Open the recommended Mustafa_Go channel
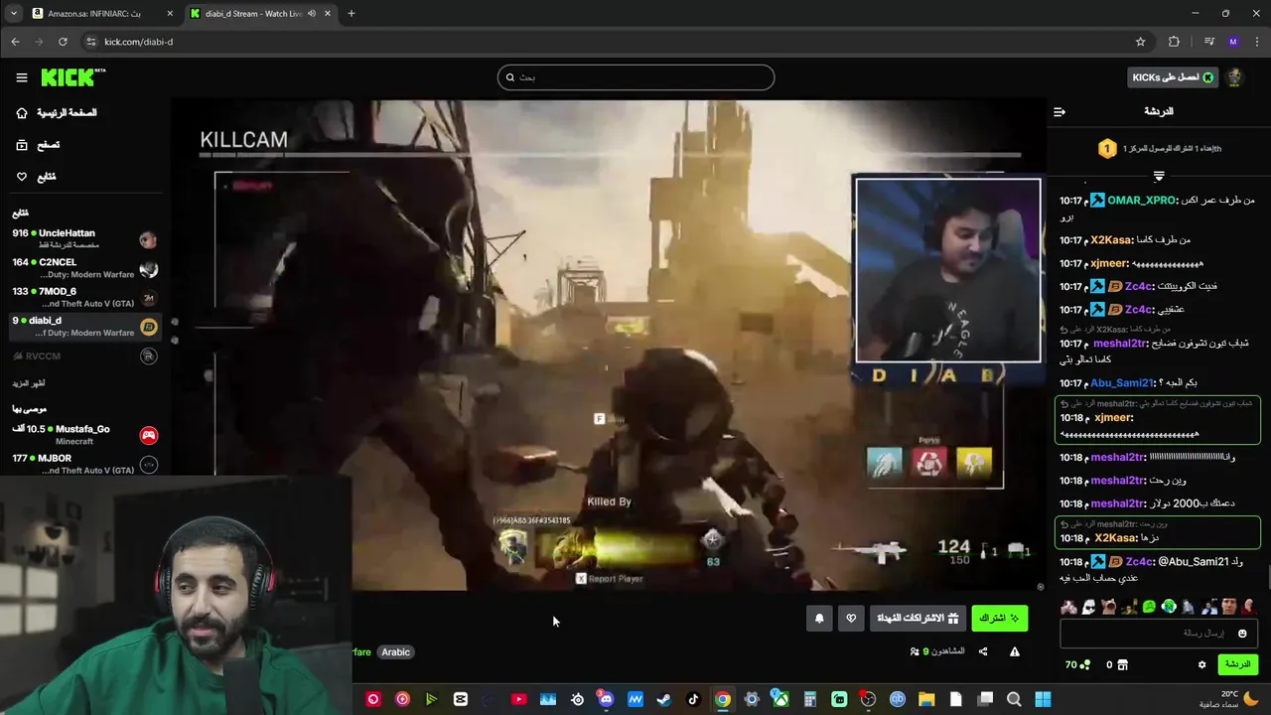This screenshot has height=715, width=1271. pos(84,435)
